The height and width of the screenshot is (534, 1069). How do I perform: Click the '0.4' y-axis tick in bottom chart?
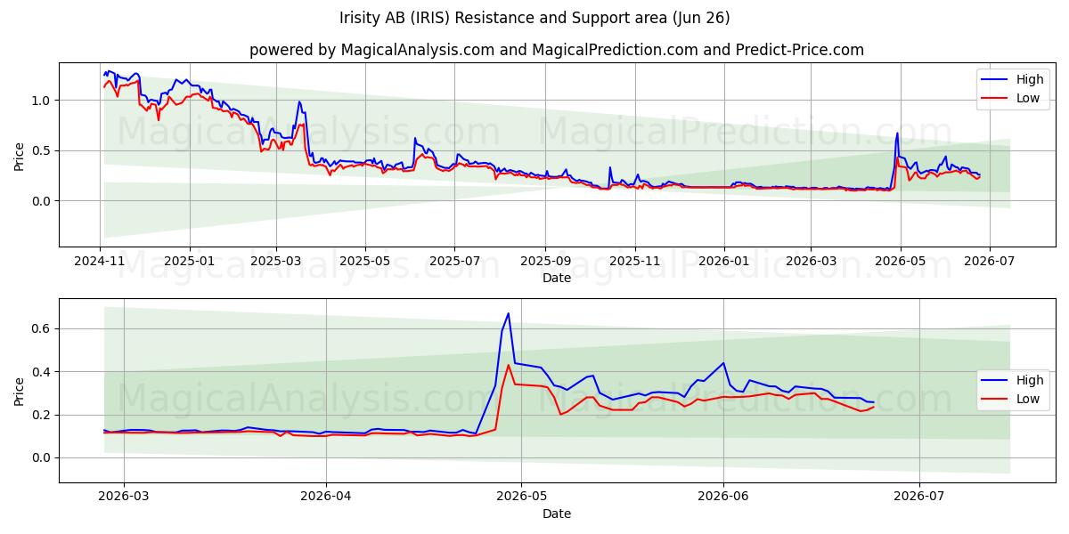pyautogui.click(x=43, y=372)
